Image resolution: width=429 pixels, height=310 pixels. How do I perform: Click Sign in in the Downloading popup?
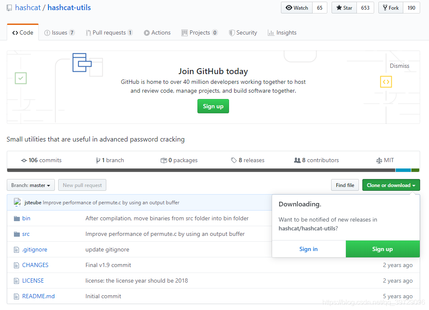pos(309,249)
